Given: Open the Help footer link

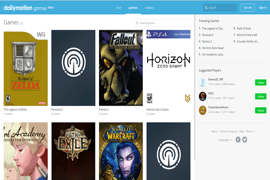Looking at the screenshot, I should tap(241, 131).
